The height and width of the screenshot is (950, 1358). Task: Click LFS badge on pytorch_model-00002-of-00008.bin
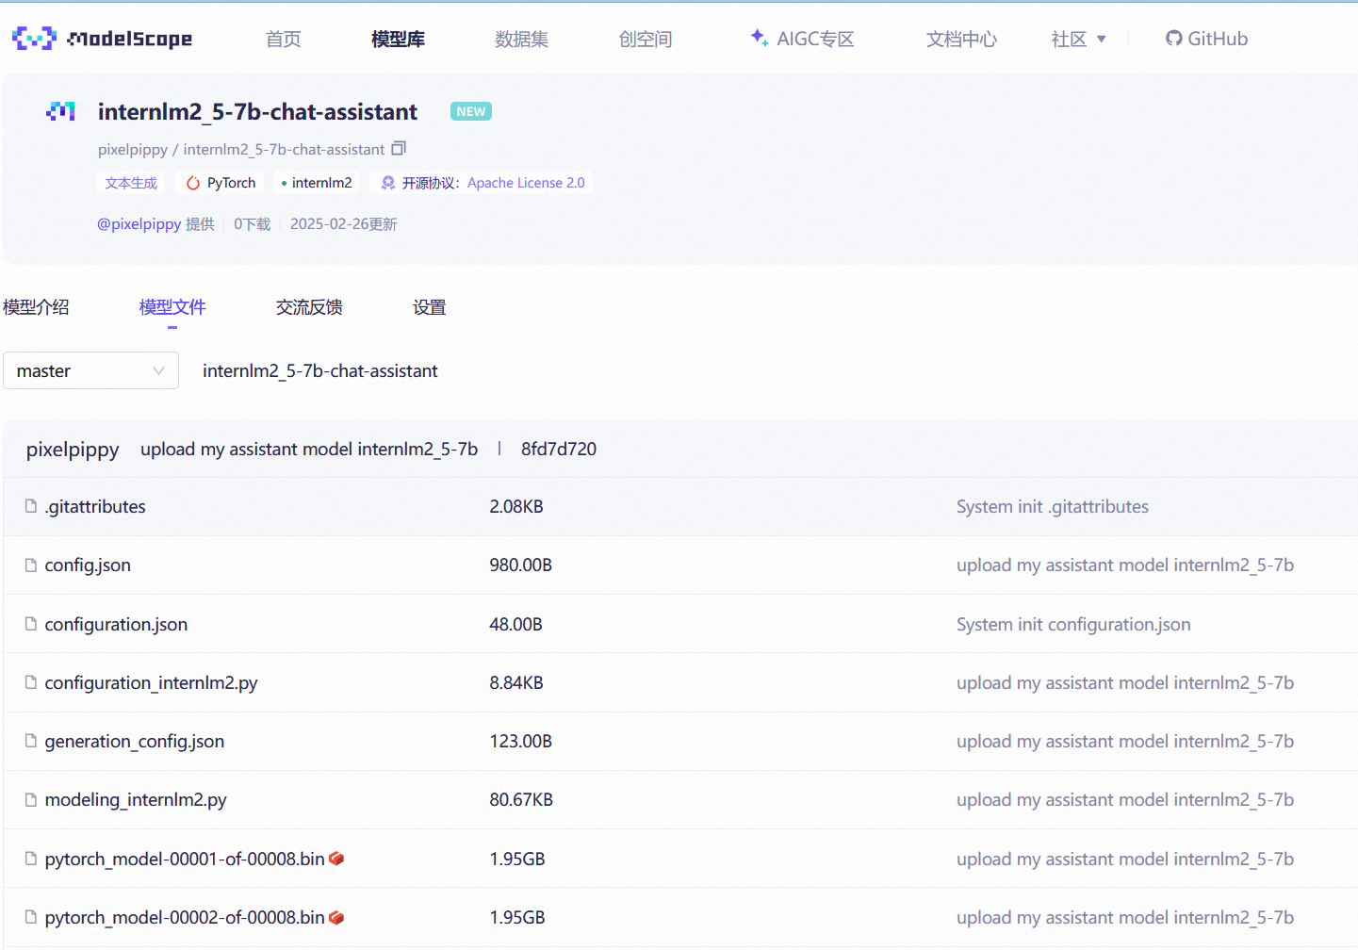tap(336, 917)
